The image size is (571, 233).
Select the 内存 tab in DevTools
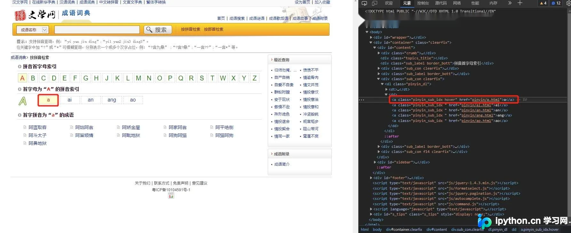point(494,3)
